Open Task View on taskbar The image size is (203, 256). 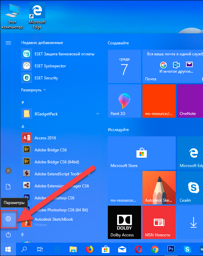40,249
